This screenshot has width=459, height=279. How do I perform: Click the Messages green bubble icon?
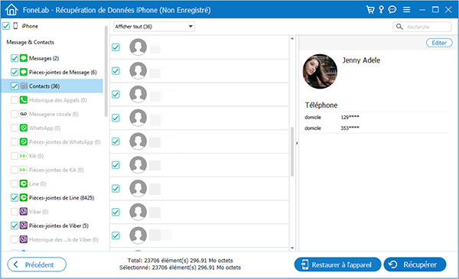coord(24,58)
